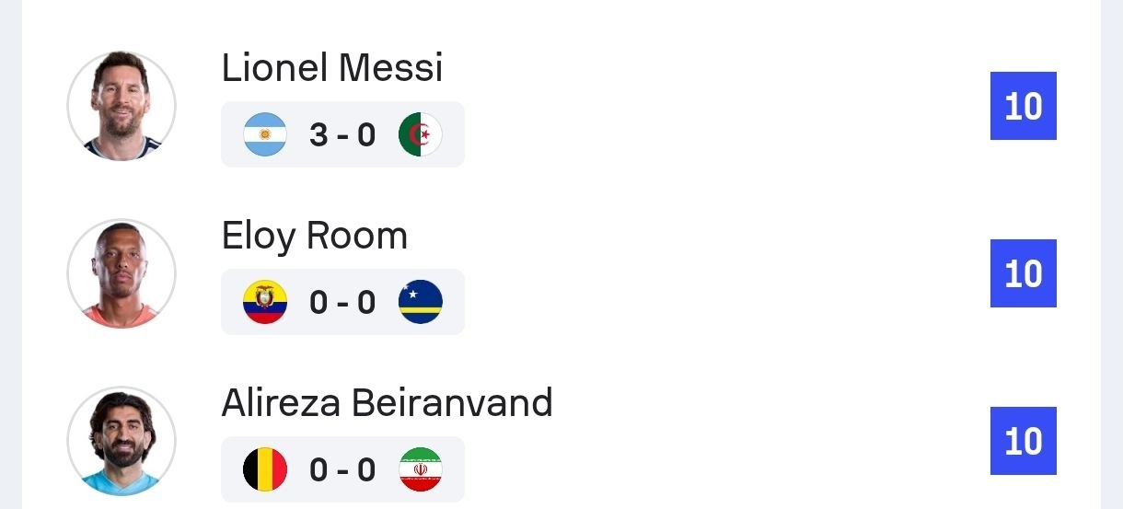Image resolution: width=1123 pixels, height=509 pixels.
Task: Click the Belgium flag icon
Action: pos(265,469)
